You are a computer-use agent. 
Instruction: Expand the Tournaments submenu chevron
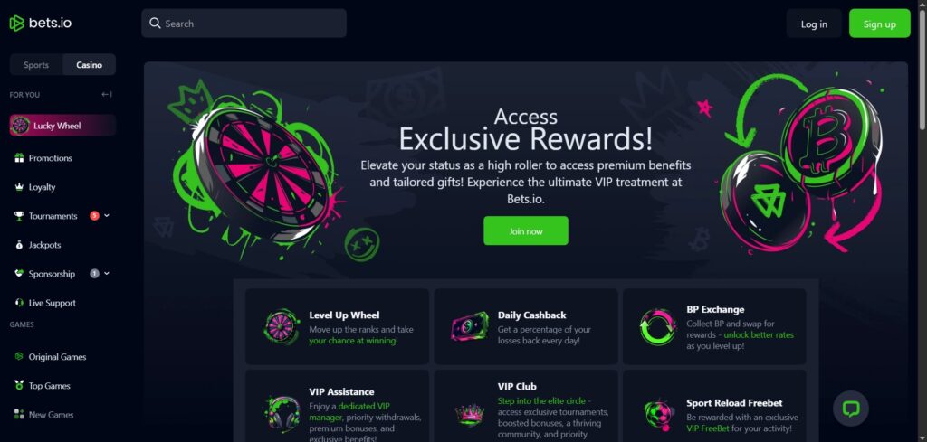[107, 216]
